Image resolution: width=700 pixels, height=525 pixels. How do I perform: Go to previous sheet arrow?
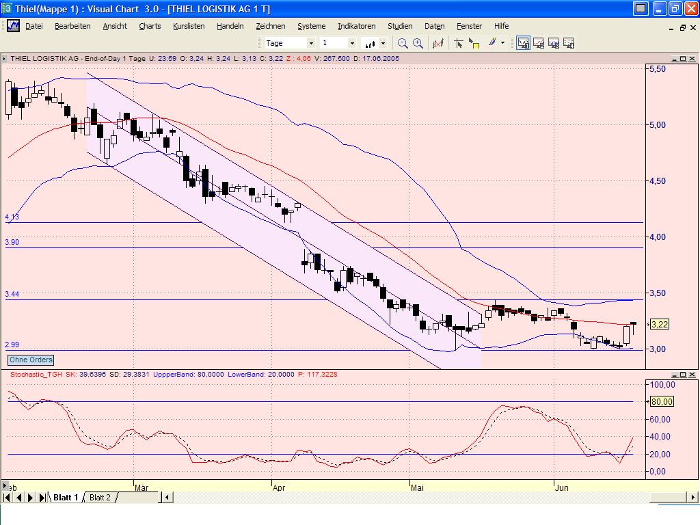[18, 498]
